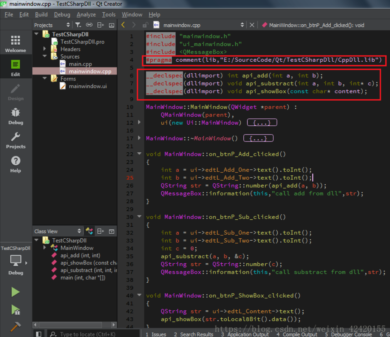Click the filter tree icon in Projects panel
This screenshot has width=390, height=337.
(78, 25)
